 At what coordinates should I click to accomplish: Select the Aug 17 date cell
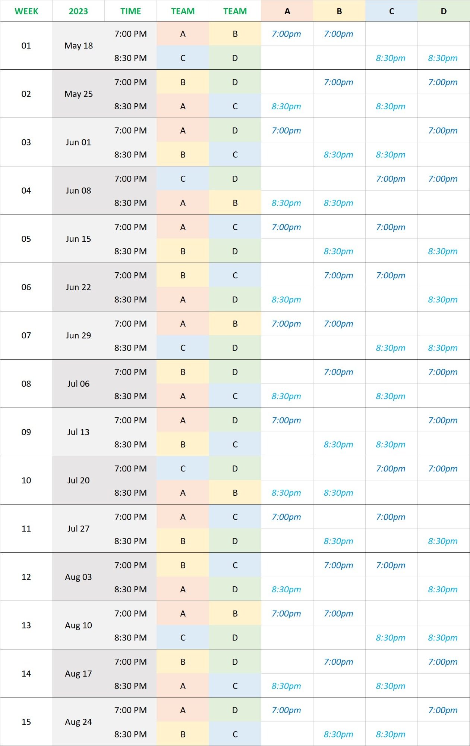78,674
